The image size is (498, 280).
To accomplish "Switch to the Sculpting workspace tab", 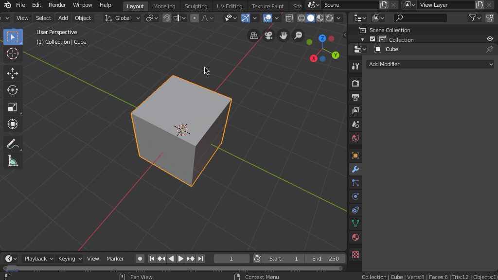I will [196, 6].
